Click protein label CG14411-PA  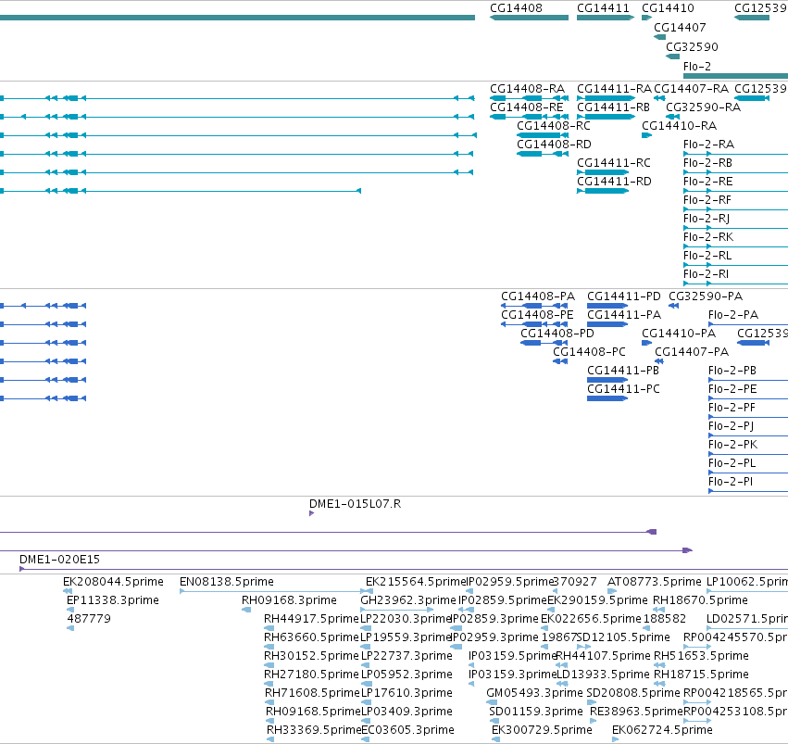(x=624, y=315)
